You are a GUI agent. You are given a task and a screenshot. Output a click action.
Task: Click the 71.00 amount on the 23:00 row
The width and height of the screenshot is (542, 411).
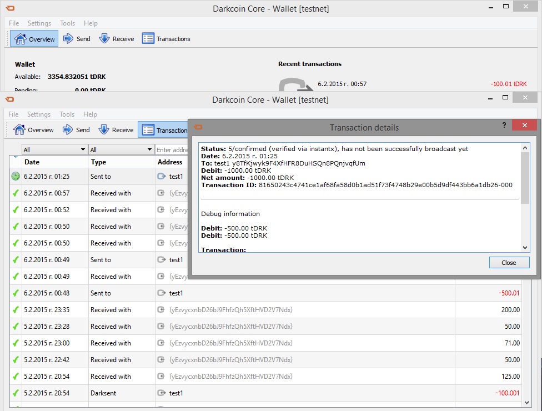point(512,343)
